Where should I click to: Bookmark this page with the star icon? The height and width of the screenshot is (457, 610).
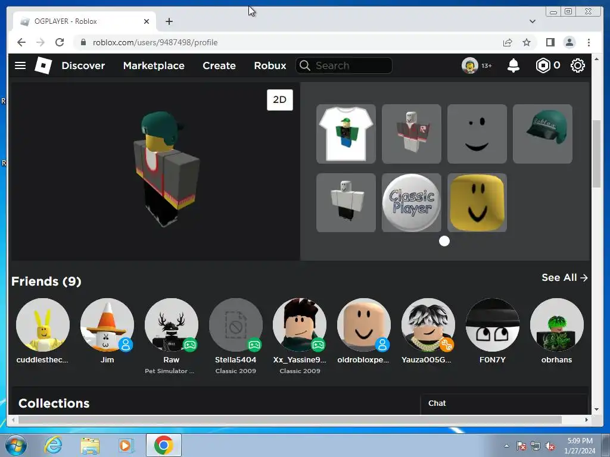(x=527, y=42)
